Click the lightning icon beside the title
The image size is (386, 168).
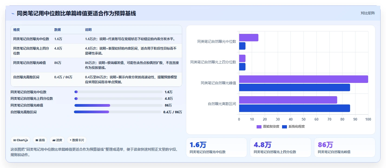click(13, 13)
